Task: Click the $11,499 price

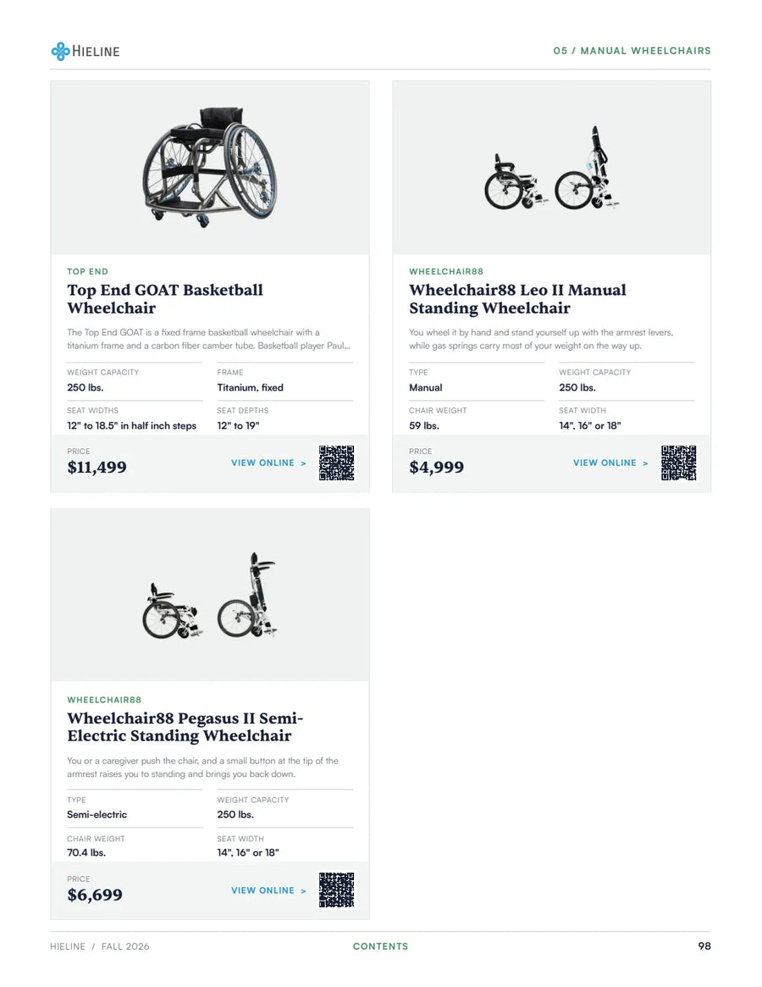Action: (97, 467)
